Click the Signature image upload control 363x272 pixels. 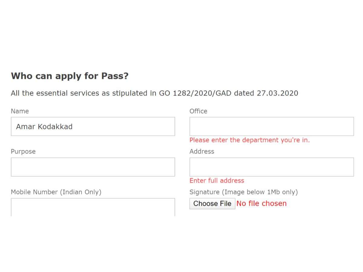[212, 203]
